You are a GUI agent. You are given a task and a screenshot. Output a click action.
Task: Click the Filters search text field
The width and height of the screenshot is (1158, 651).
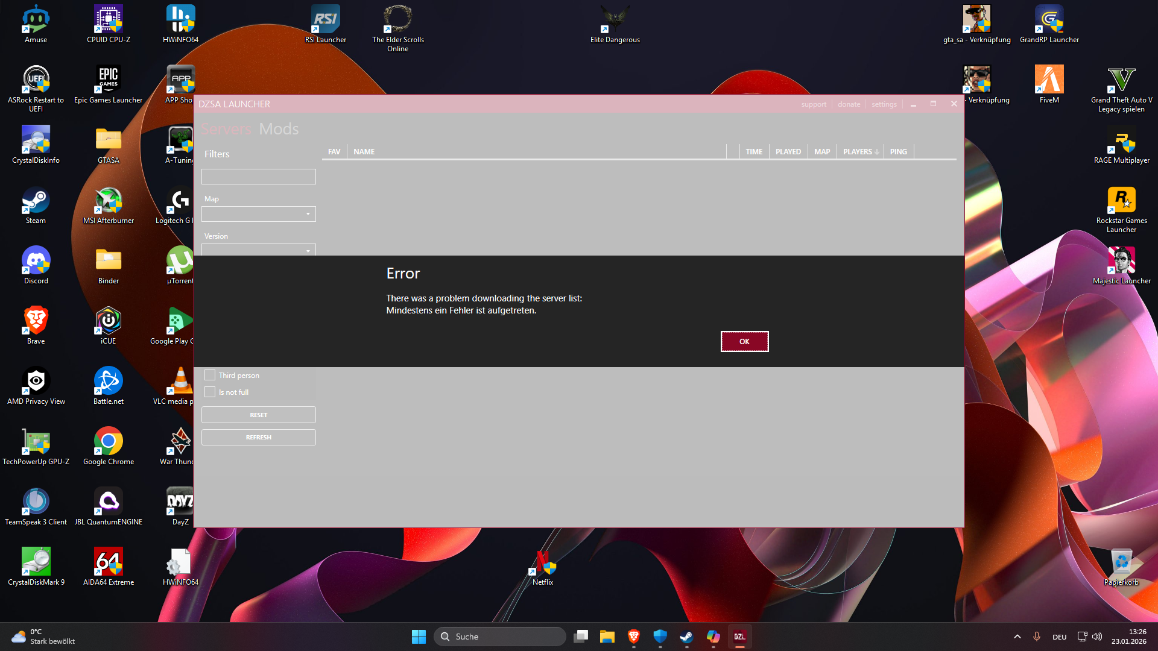[x=258, y=177]
